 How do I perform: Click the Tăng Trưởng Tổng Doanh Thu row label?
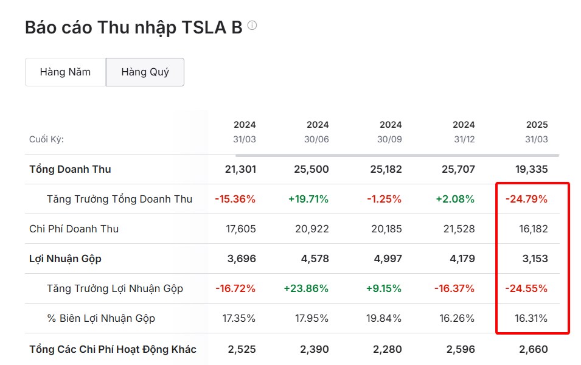[x=122, y=199]
